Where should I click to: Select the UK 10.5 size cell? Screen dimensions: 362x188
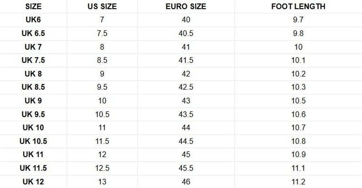[x=33, y=141]
